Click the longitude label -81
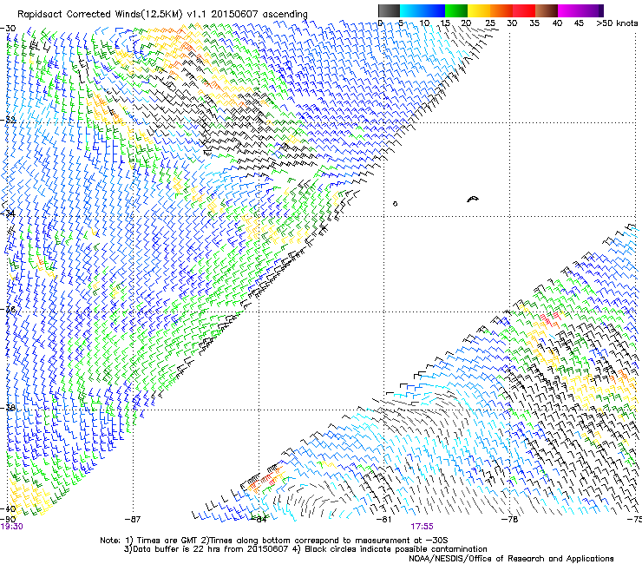This screenshot has height=564, width=642. tap(383, 520)
